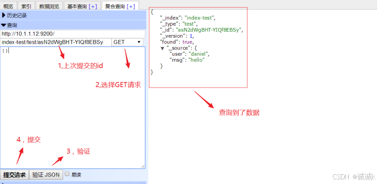Collapse the 查询 section
Viewport: 381px width, 184px height.
[73, 25]
